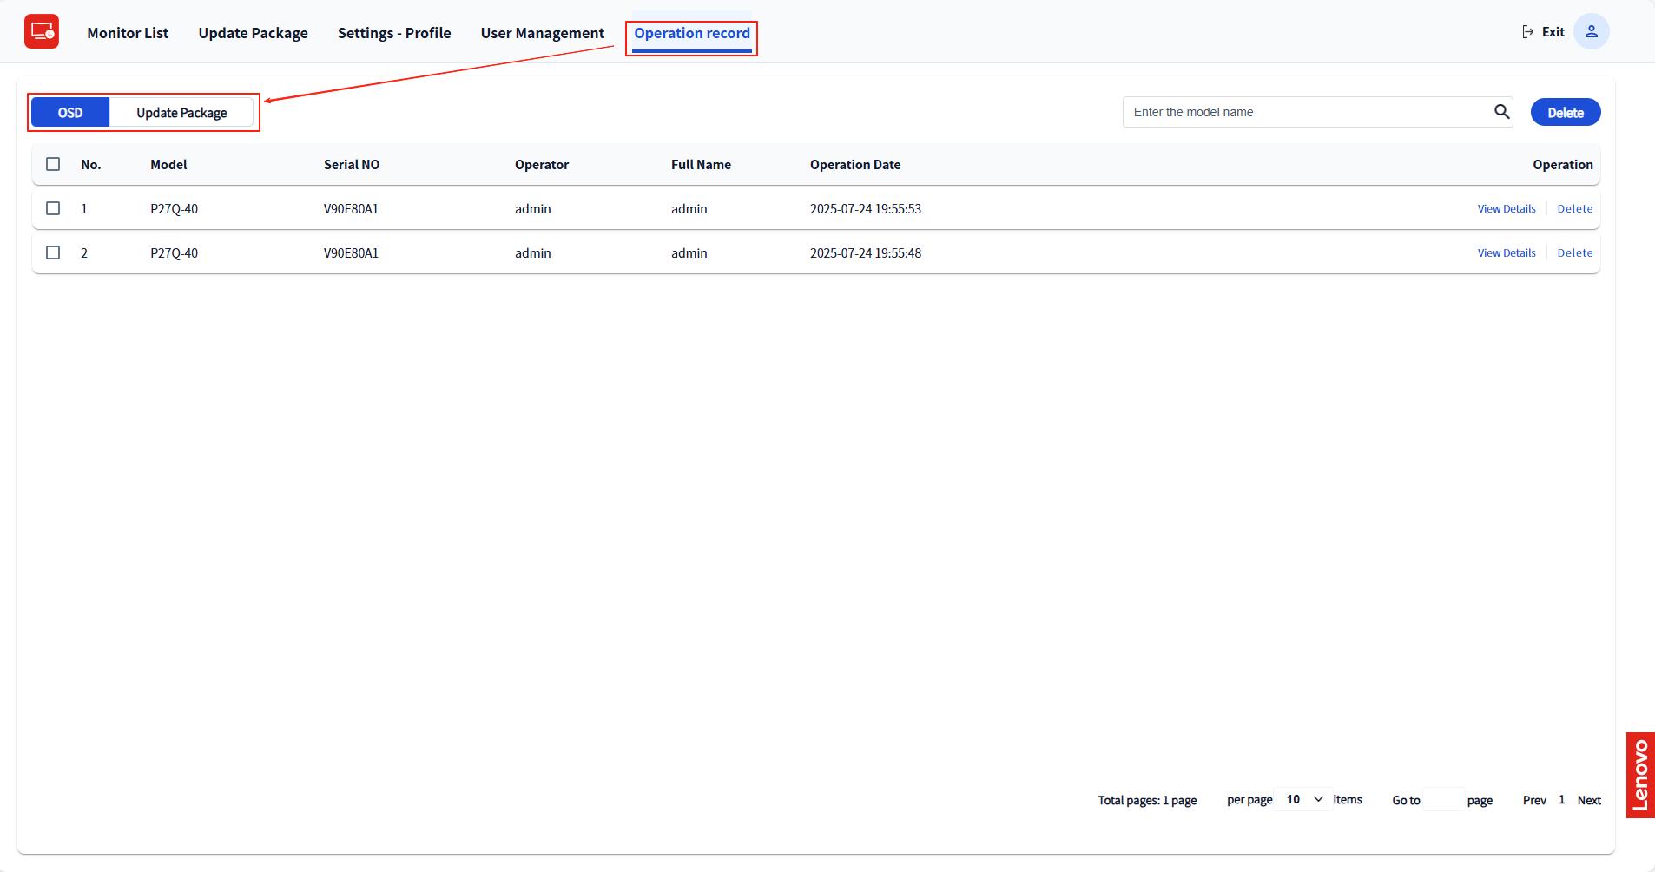This screenshot has width=1655, height=872.
Task: Switch to Settings - Profile tab
Action: (394, 33)
